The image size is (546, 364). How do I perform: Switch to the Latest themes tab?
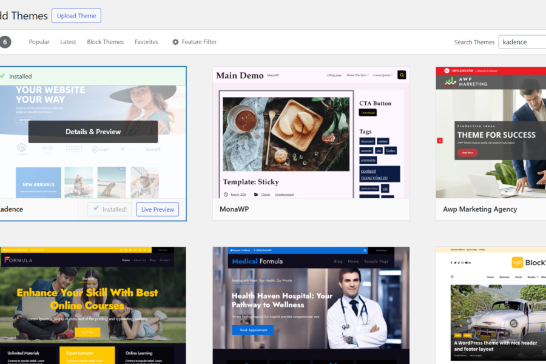pyautogui.click(x=68, y=42)
